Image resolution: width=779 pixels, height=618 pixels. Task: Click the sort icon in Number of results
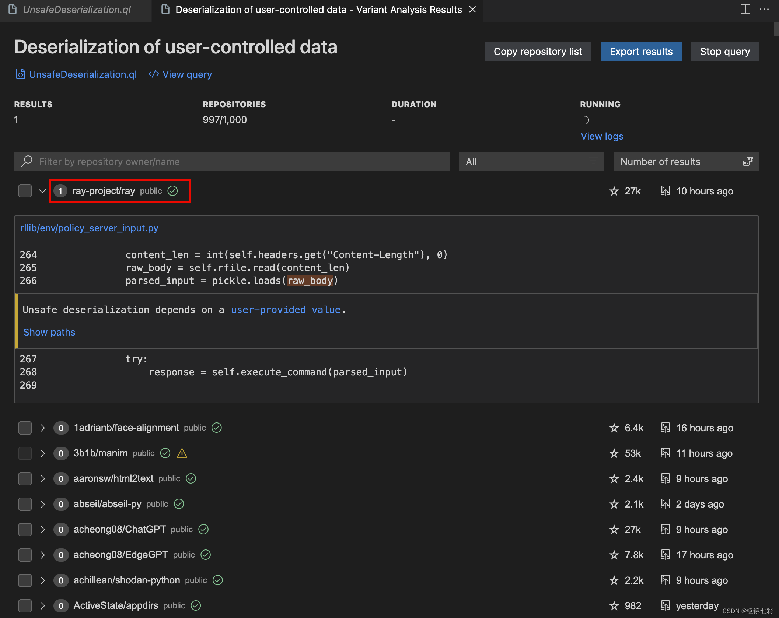[x=748, y=161]
